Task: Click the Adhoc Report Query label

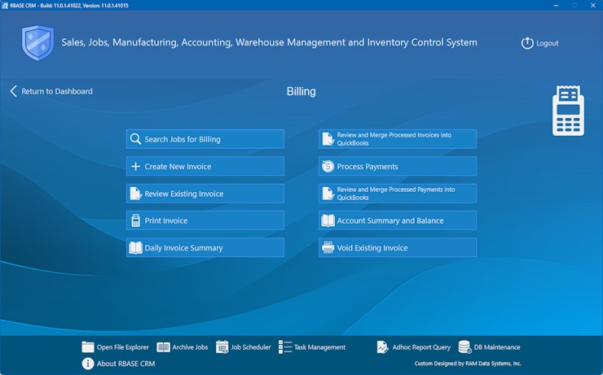Action: tap(421, 347)
